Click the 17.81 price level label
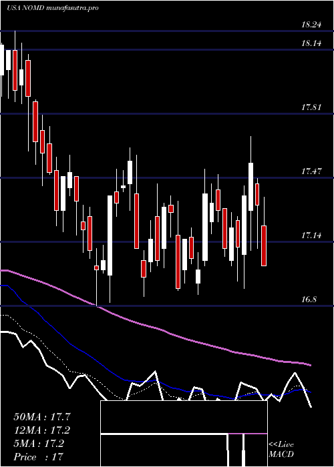Screen dimensions: 334x467 tap(311, 107)
